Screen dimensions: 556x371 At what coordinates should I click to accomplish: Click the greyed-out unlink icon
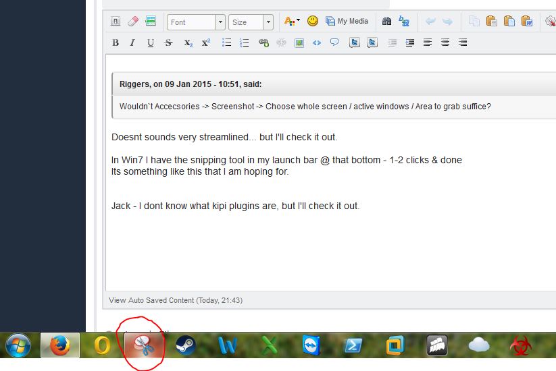click(281, 43)
